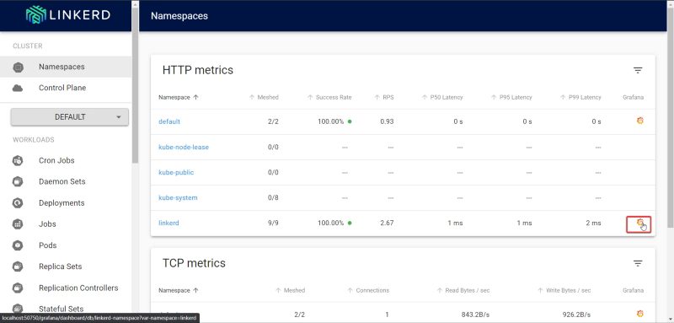Sort by Connections column
Screen dimensions: 674x323
tap(368, 290)
